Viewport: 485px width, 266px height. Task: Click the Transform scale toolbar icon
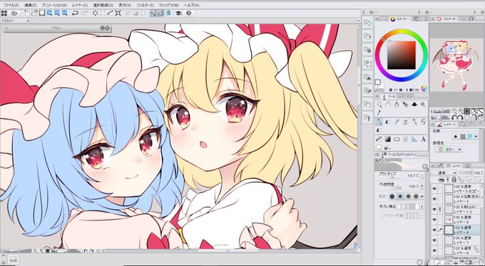pos(118,14)
